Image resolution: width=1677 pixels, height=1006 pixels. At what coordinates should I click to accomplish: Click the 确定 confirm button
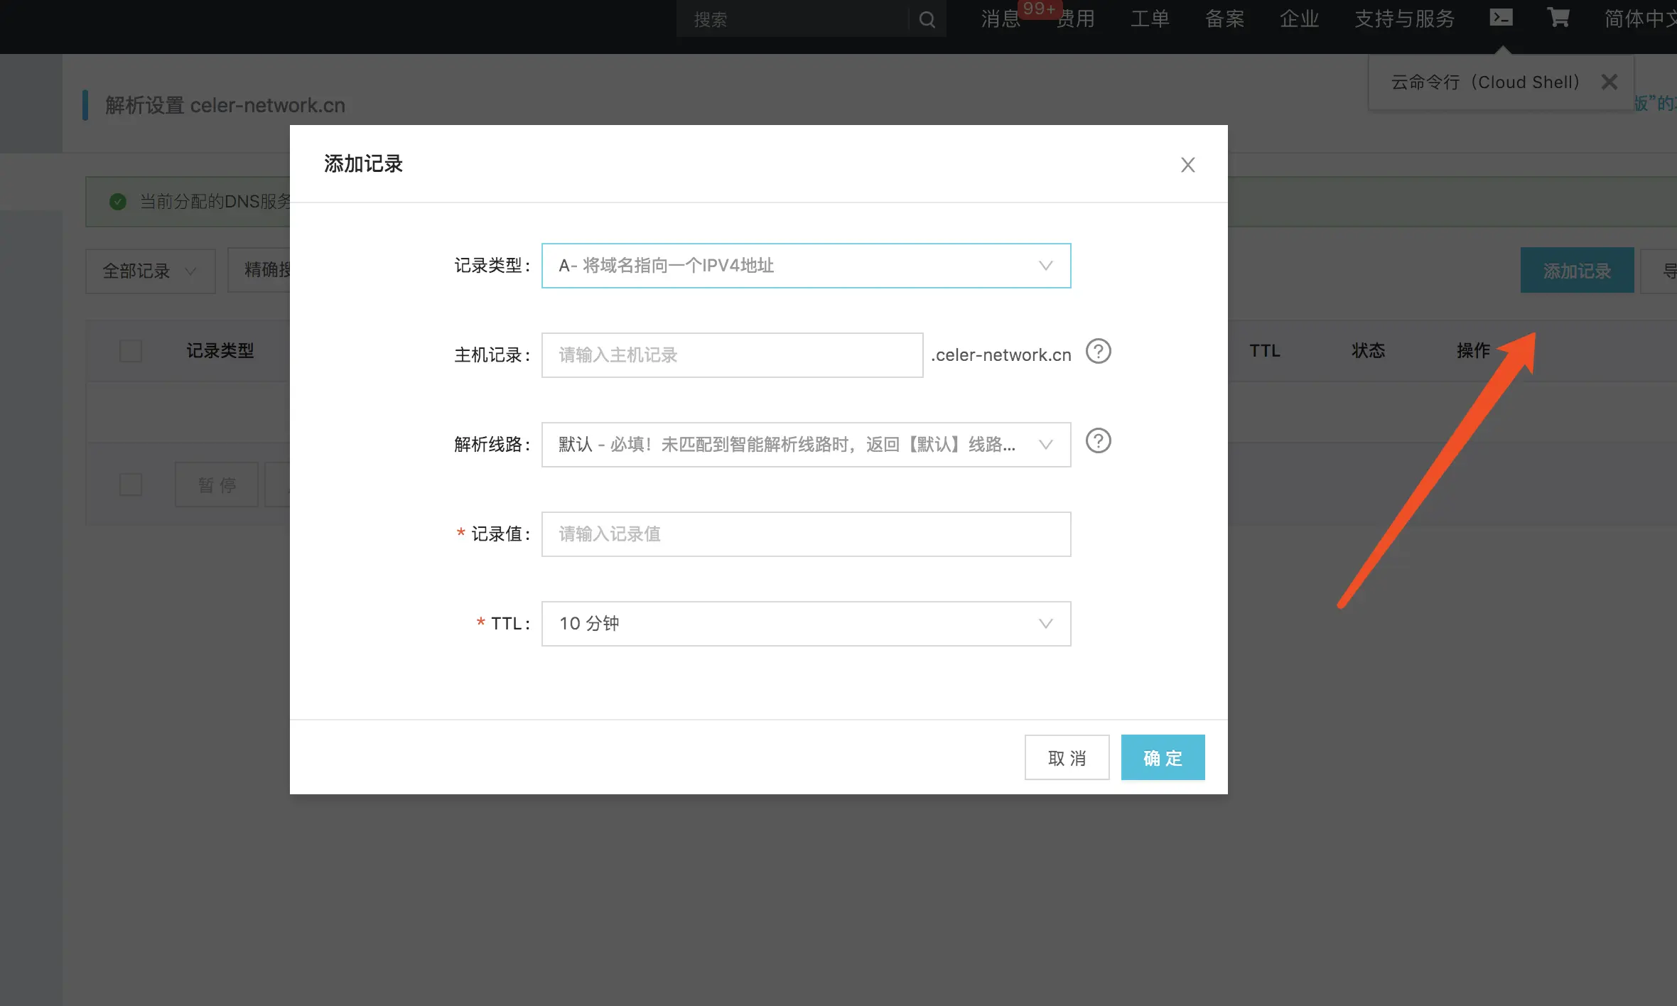pyautogui.click(x=1163, y=757)
